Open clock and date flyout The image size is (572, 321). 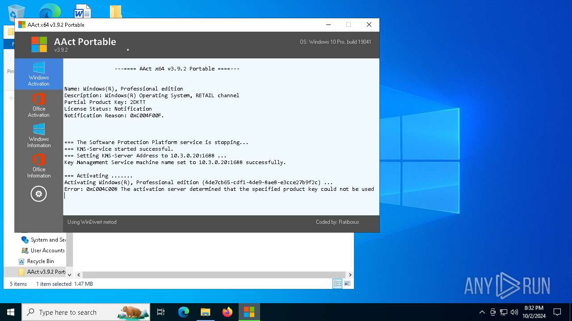tap(534, 312)
